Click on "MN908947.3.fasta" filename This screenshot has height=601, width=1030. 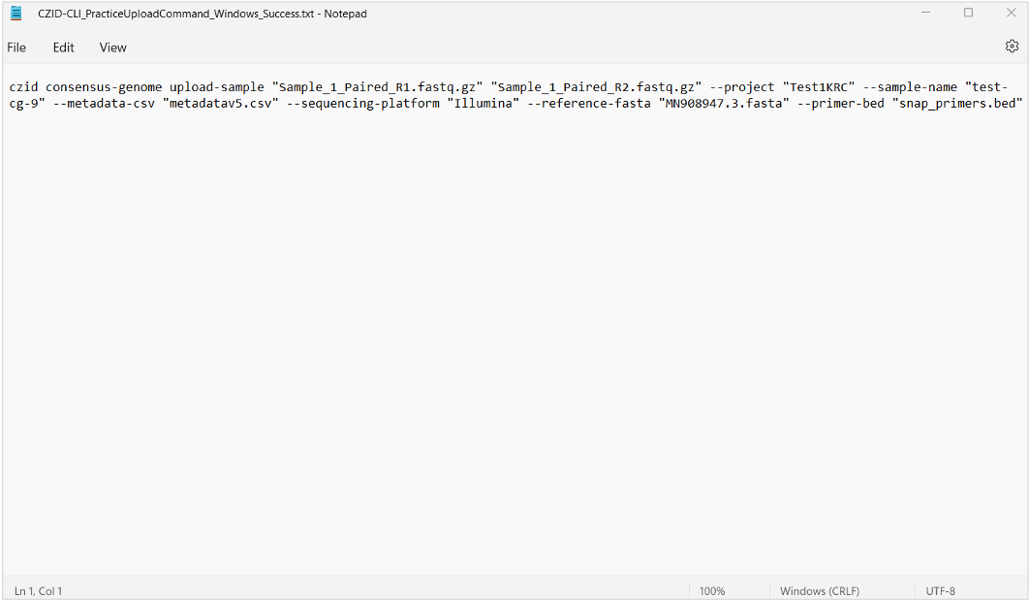coord(724,104)
